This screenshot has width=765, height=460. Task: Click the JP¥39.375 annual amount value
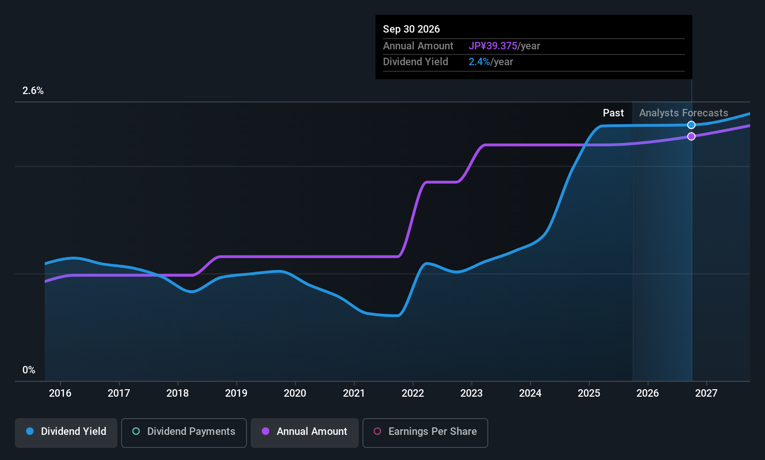493,46
